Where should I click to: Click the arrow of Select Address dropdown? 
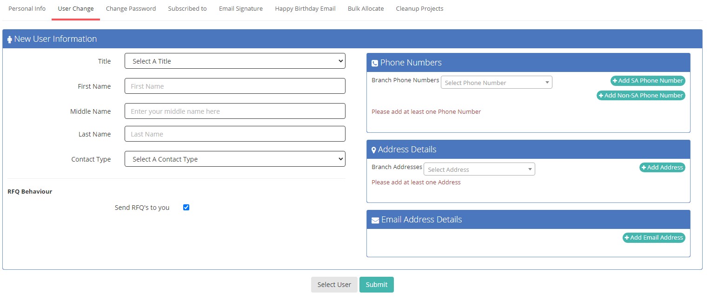530,170
